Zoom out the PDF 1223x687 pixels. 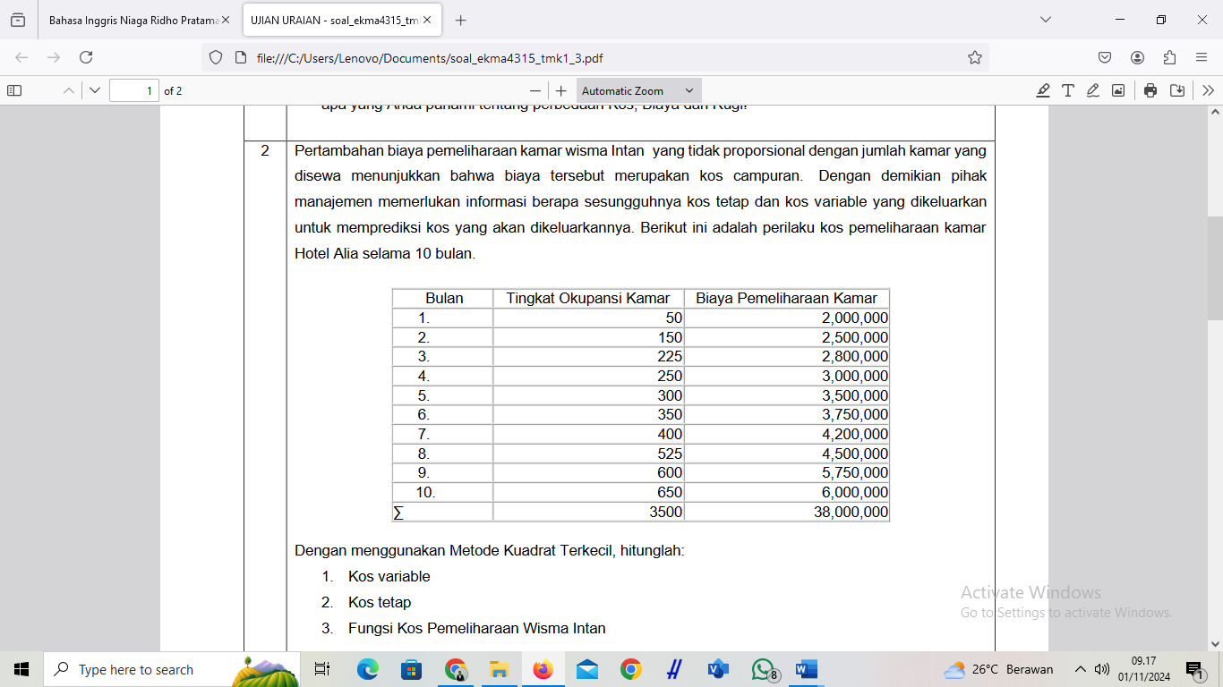tap(535, 90)
